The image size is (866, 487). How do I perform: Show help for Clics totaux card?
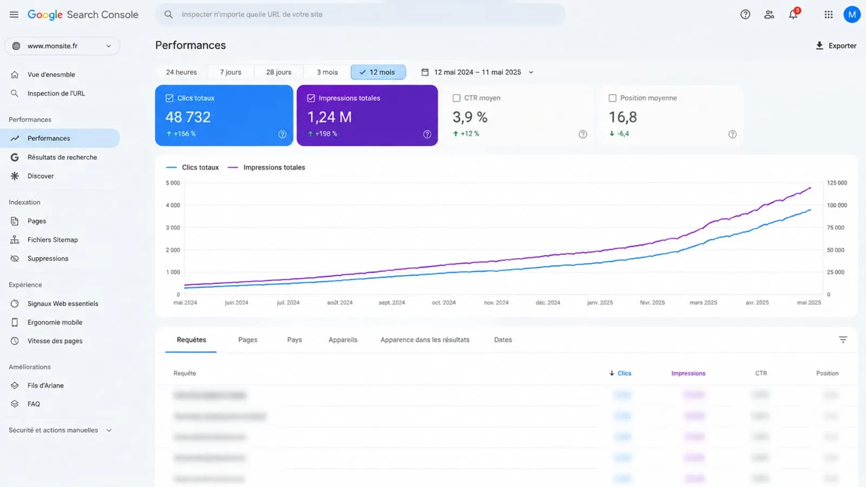pos(282,134)
